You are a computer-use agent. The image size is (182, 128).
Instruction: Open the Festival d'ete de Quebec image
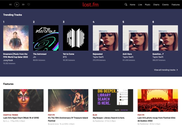click(158, 100)
